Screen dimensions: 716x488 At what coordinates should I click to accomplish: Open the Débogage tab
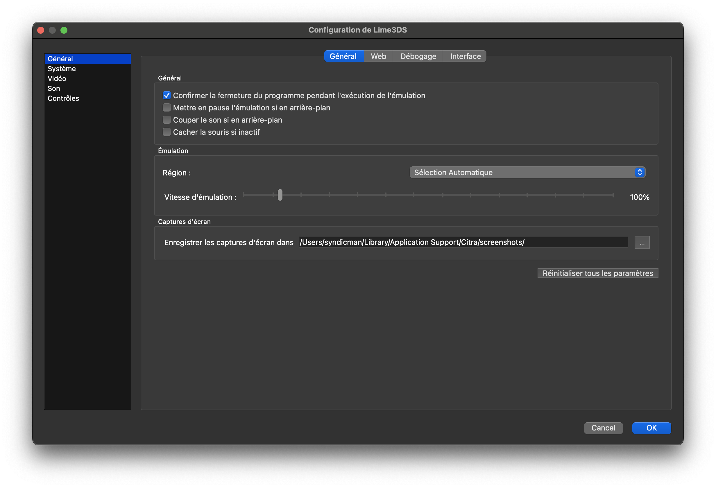point(418,56)
